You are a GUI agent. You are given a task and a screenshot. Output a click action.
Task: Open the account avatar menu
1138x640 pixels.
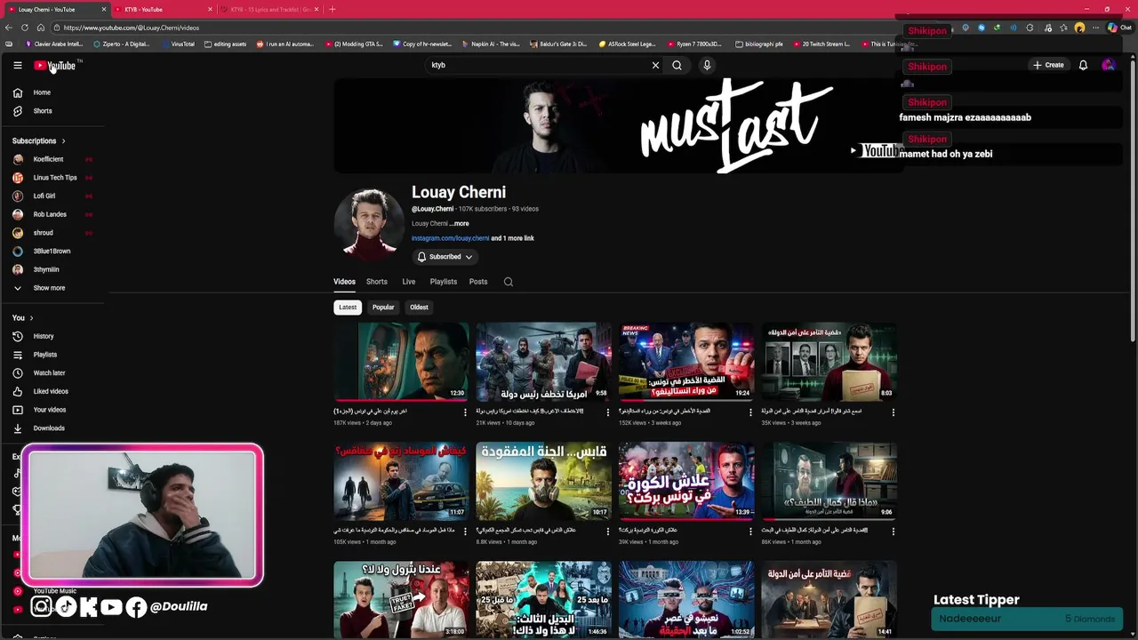pyautogui.click(x=1108, y=65)
